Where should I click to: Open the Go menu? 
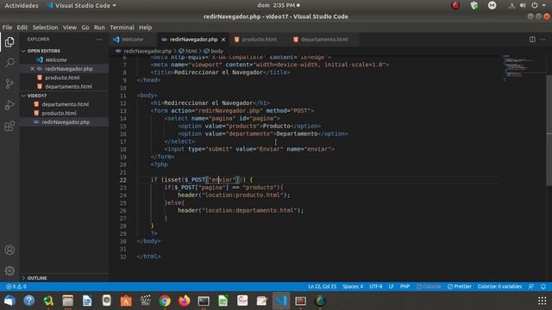click(85, 28)
